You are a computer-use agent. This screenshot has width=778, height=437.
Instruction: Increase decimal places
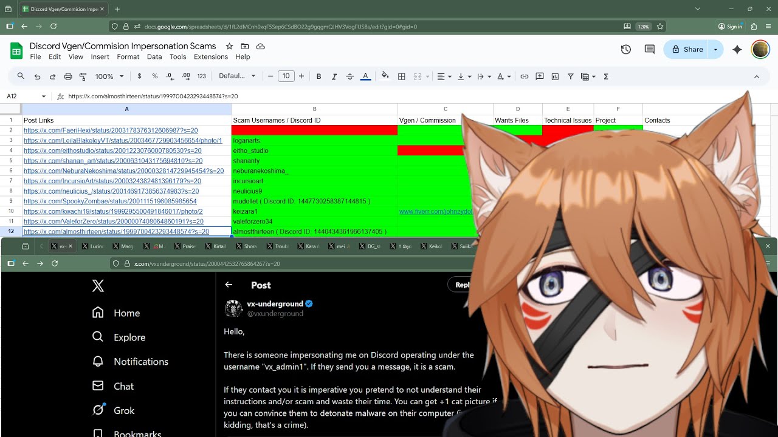tap(186, 76)
